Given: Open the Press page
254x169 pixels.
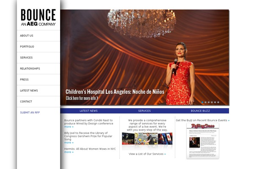Looking at the screenshot, I should (x=24, y=79).
